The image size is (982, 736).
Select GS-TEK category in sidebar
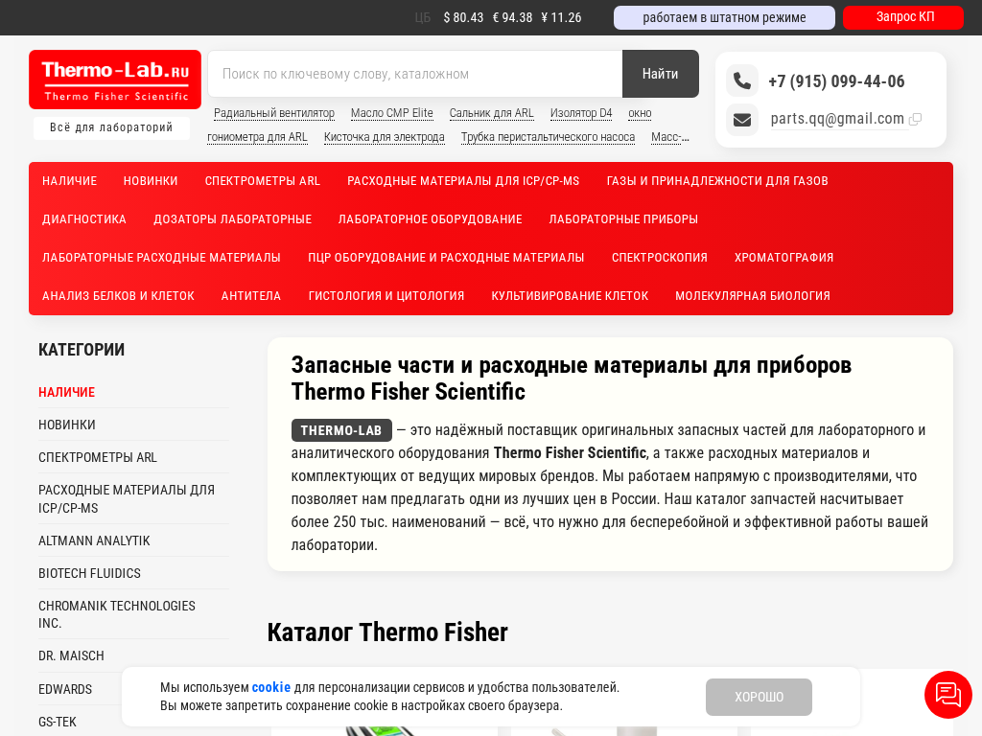[58, 722]
